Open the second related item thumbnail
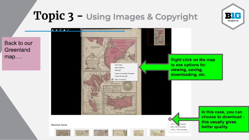Image resolution: width=249 pixels, height=140 pixels. coord(82,133)
